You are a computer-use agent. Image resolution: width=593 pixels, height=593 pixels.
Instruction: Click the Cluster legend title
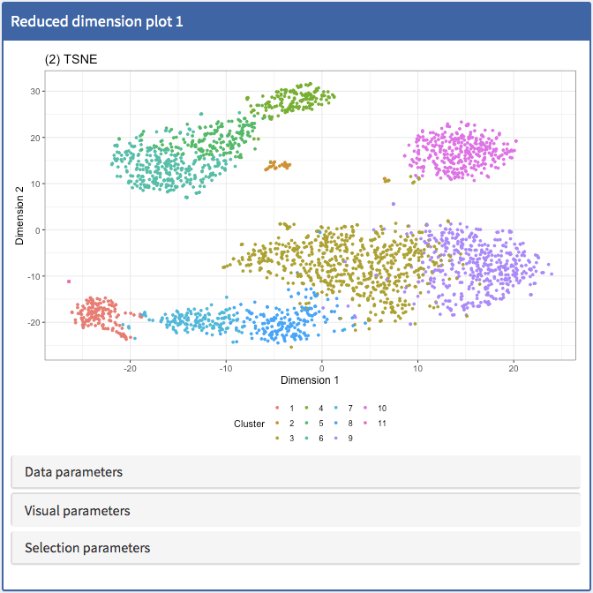point(250,424)
